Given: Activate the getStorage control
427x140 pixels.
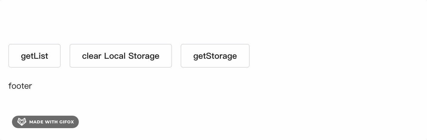Looking at the screenshot, I should pyautogui.click(x=215, y=56).
